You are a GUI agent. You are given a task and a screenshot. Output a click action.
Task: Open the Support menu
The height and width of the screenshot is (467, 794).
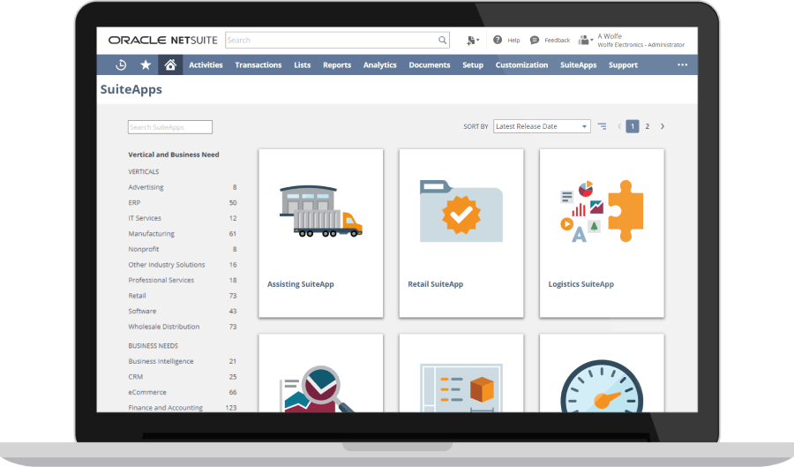[623, 64]
